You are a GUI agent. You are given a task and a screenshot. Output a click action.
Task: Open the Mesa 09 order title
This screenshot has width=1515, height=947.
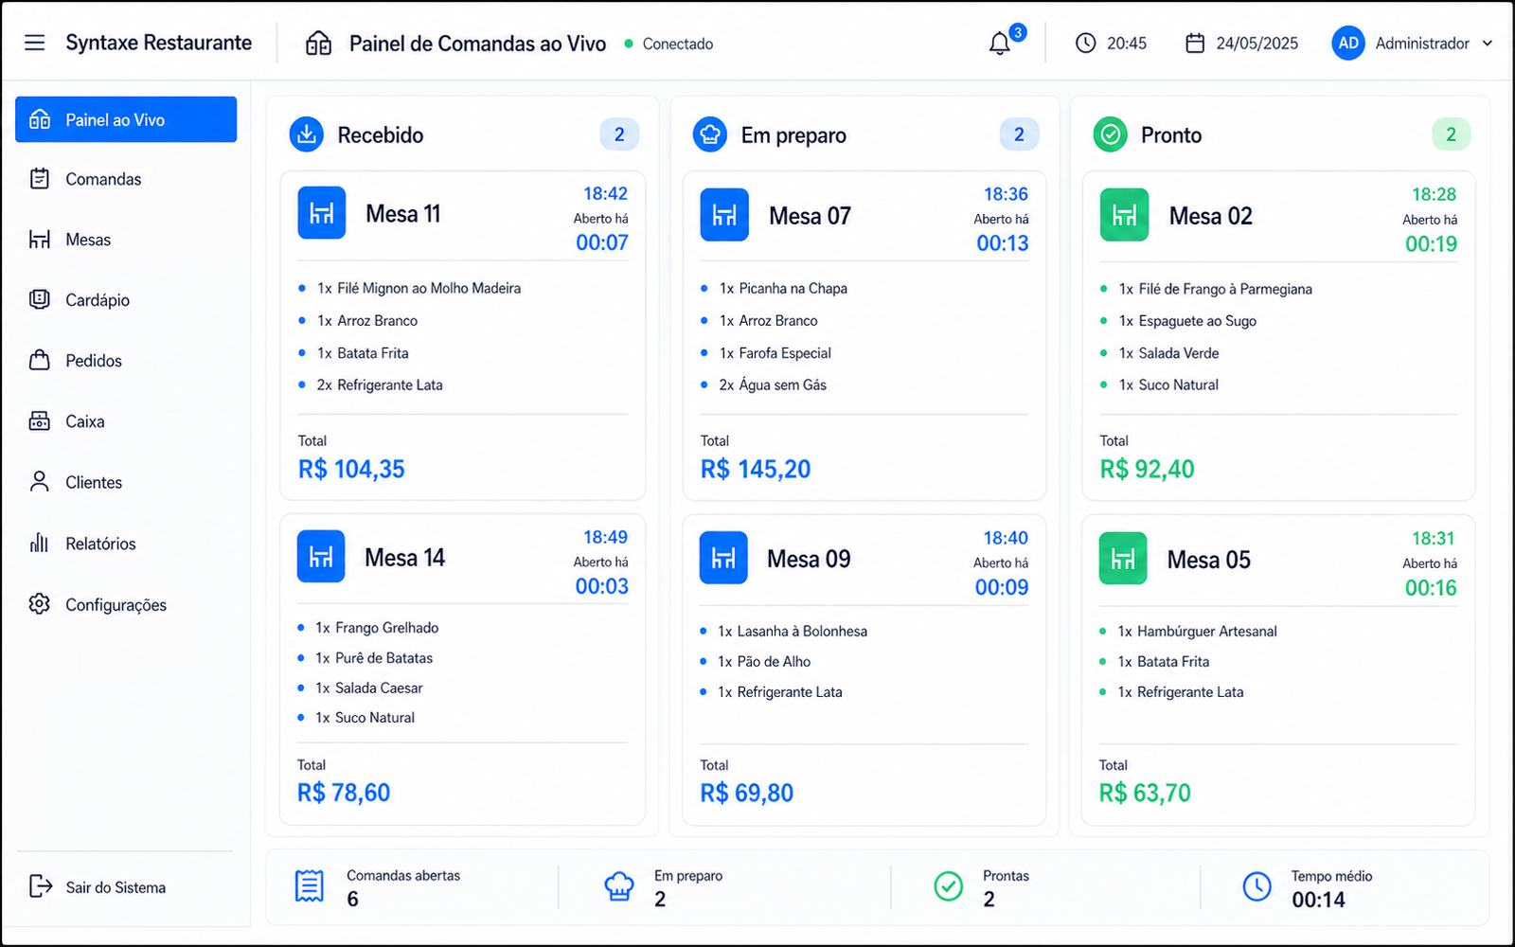pos(809,559)
